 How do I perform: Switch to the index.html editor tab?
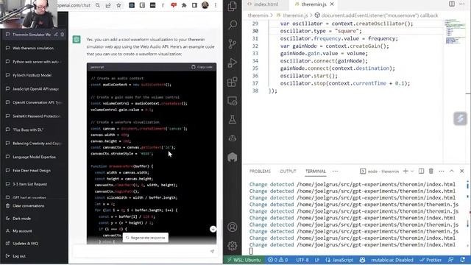pos(266,4)
